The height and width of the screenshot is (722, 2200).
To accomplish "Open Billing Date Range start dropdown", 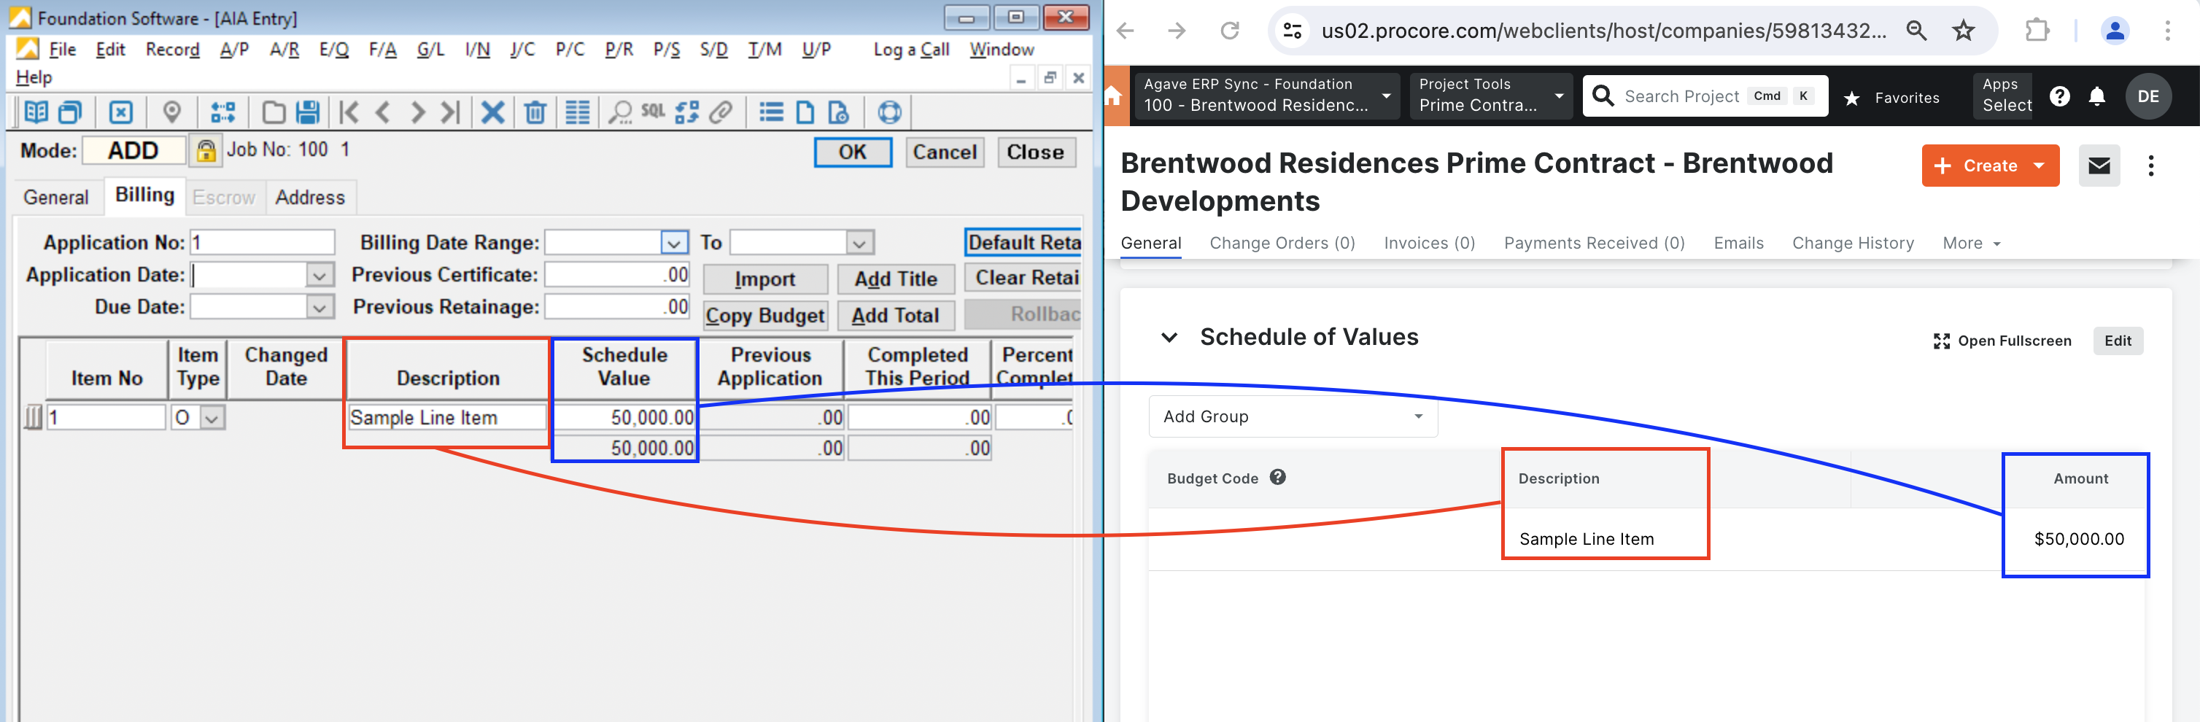I will (674, 242).
